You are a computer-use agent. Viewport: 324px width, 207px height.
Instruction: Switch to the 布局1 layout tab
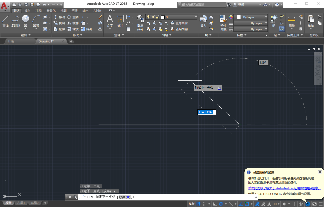(x=21, y=203)
